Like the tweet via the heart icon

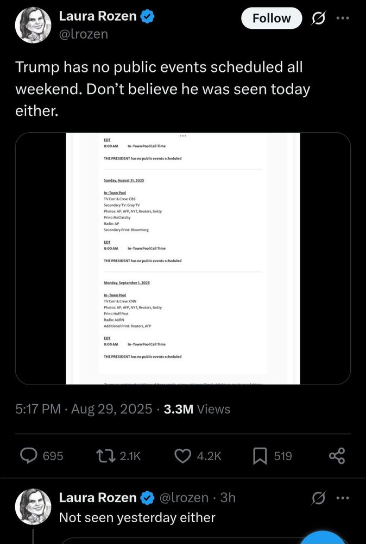point(183,456)
